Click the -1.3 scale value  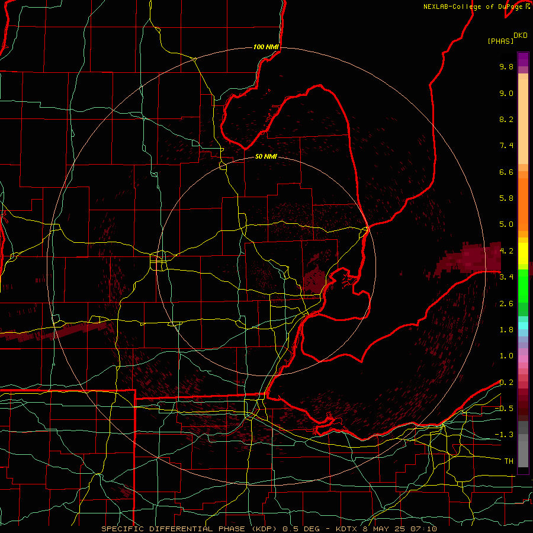(x=504, y=435)
